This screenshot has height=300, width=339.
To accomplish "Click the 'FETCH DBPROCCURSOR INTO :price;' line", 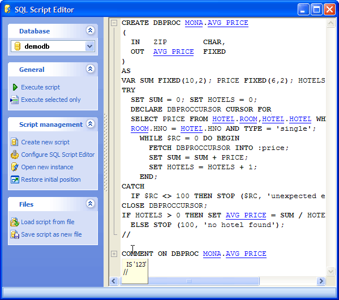I will [x=219, y=148].
